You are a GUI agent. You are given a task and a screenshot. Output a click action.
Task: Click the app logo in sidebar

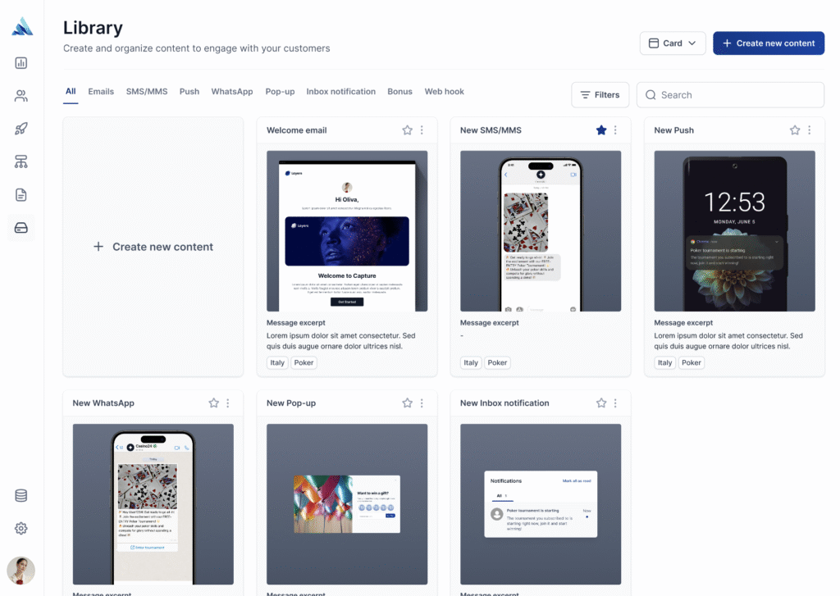click(22, 27)
